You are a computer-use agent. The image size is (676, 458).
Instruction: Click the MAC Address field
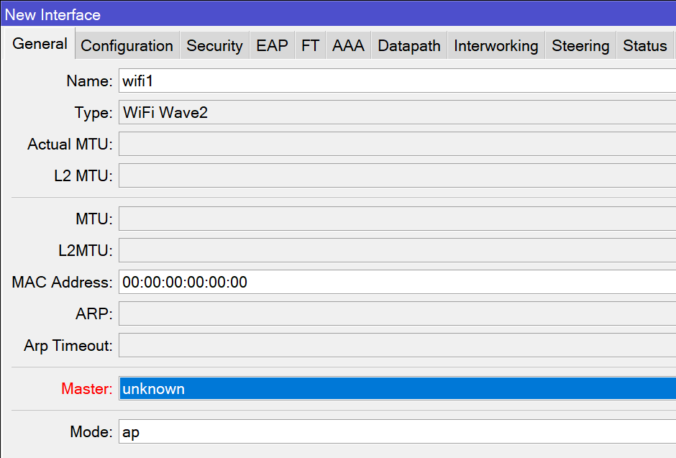click(x=397, y=282)
